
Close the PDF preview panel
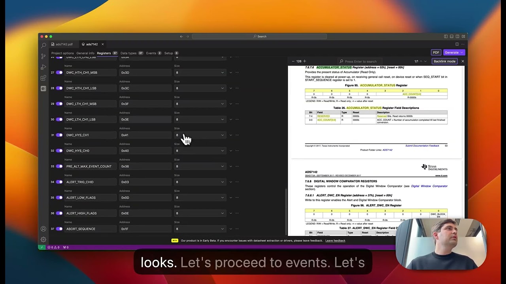pos(463,61)
